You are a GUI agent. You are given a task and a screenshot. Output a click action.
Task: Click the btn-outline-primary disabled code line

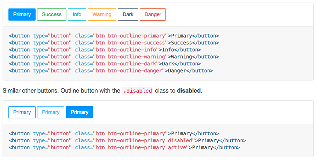pos(128,140)
